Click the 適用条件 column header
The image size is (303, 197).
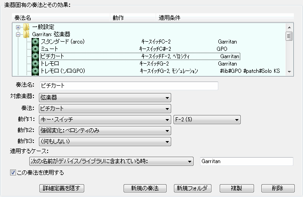point(225,18)
